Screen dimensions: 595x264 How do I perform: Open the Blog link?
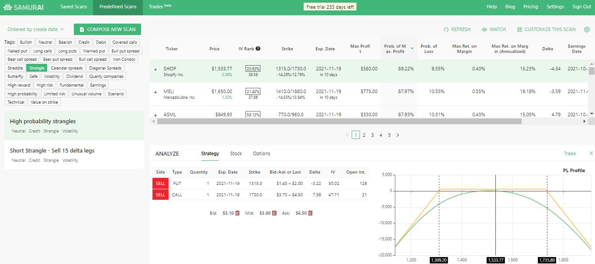[x=510, y=7]
